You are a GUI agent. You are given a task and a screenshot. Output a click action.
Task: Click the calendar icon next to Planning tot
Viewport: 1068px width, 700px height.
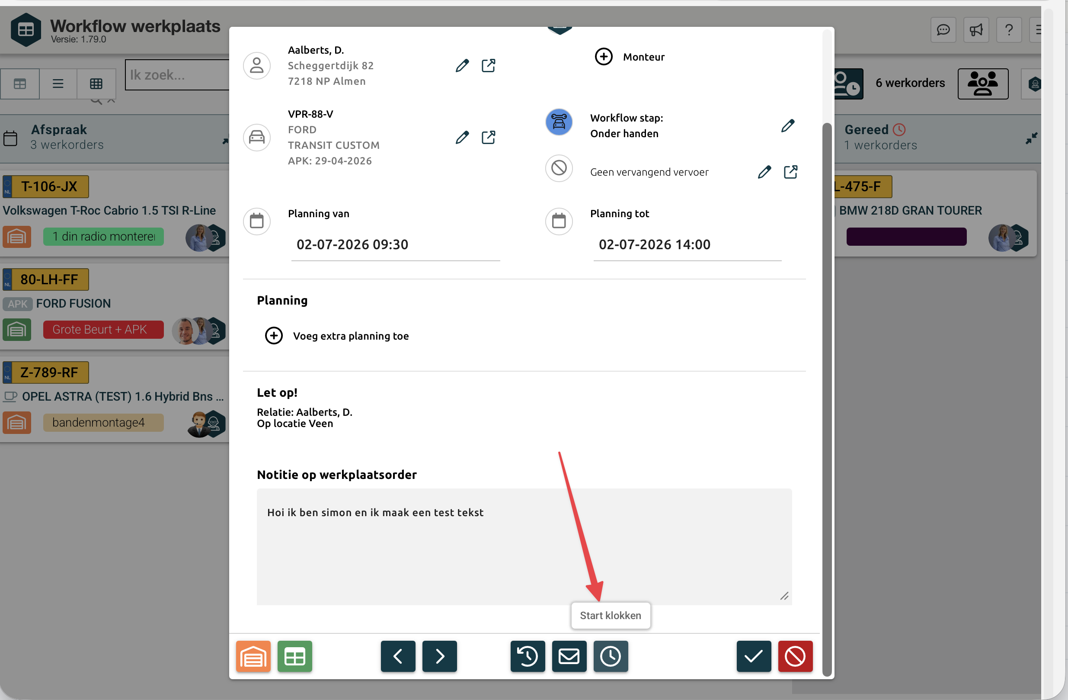[559, 221]
